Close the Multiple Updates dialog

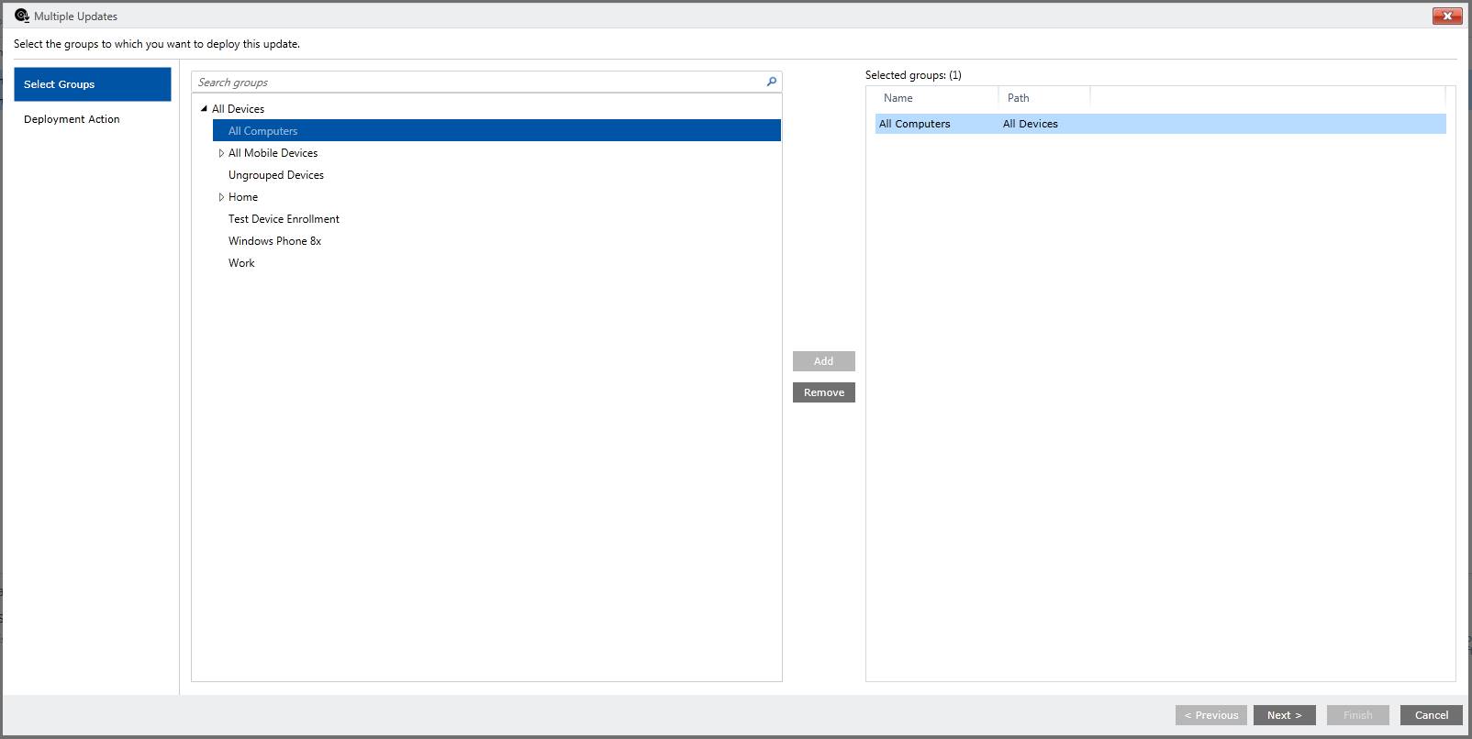pos(1446,16)
